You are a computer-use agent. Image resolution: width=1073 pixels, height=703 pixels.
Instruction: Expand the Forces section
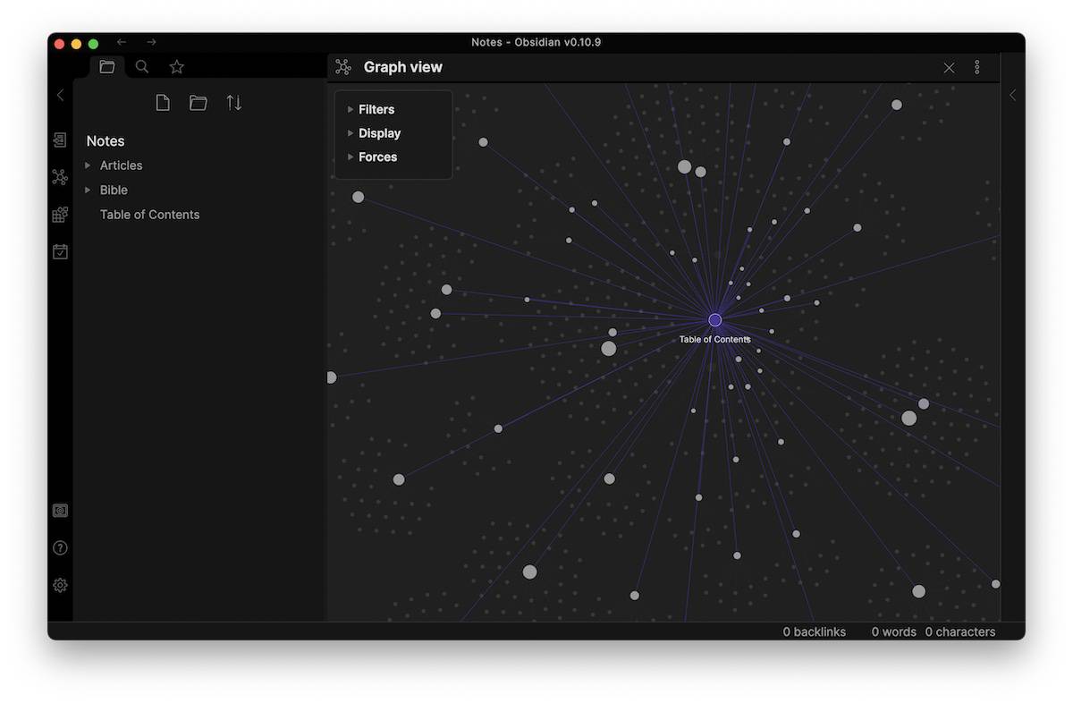tap(377, 157)
